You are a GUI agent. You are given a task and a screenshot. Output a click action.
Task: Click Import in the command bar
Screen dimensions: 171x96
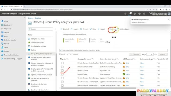pos(75,29)
